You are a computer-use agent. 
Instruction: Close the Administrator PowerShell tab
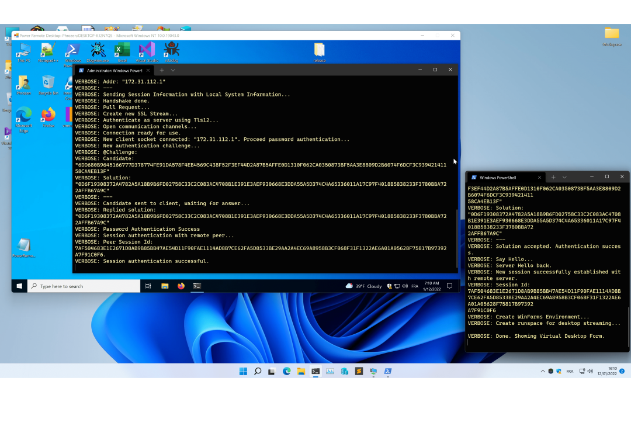point(148,70)
